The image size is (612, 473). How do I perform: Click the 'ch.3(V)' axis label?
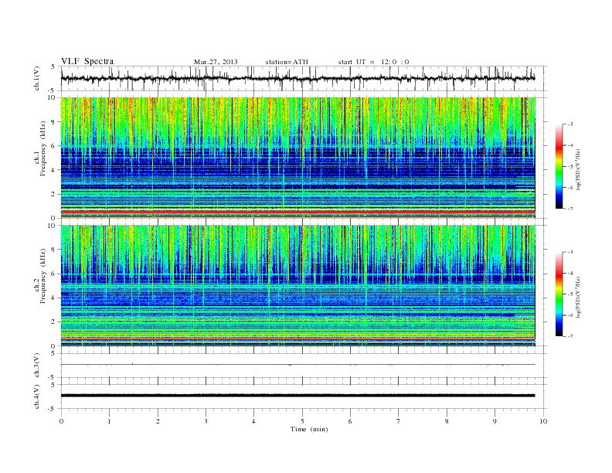click(x=37, y=366)
